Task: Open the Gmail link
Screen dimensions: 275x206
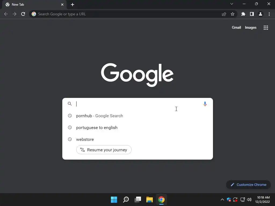Action: (236, 28)
